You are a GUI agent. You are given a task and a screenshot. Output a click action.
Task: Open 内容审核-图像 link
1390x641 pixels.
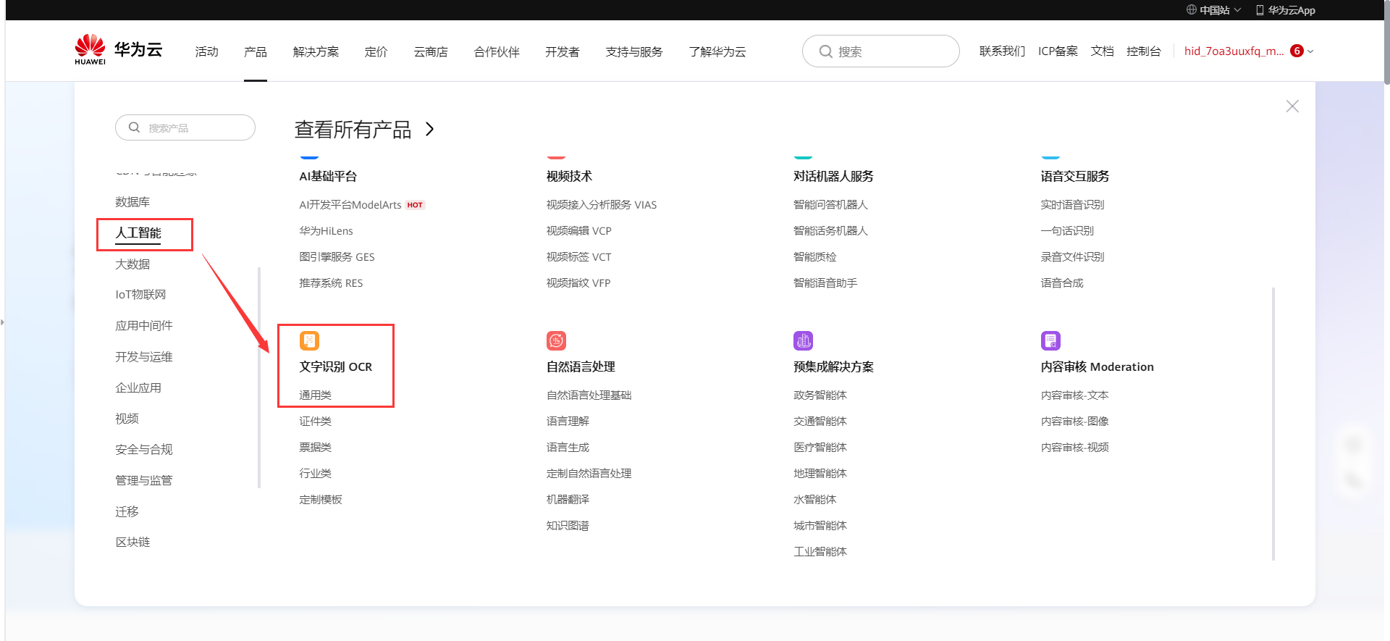tap(1075, 422)
